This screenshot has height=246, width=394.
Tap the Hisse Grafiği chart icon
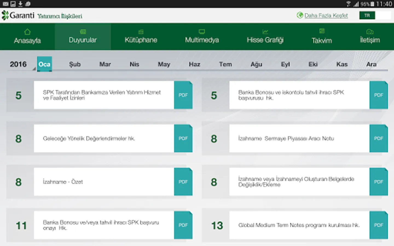coord(265,32)
